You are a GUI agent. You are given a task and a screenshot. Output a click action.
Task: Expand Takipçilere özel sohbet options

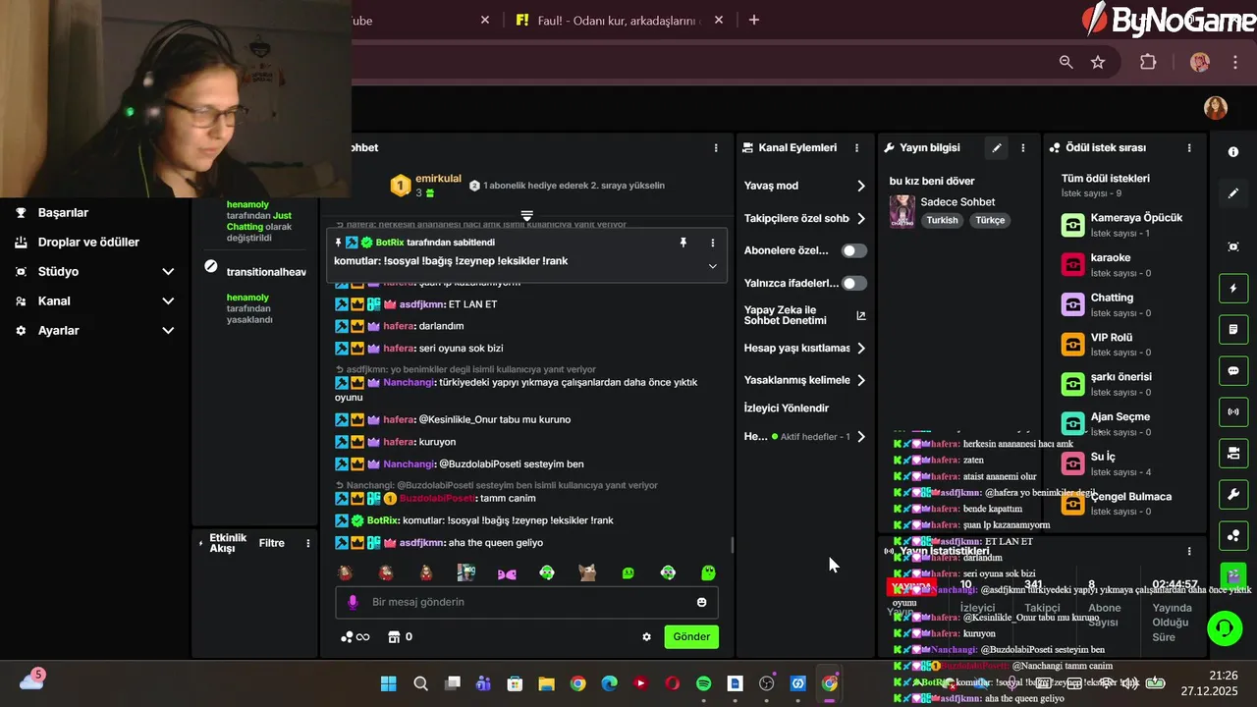pyautogui.click(x=861, y=219)
